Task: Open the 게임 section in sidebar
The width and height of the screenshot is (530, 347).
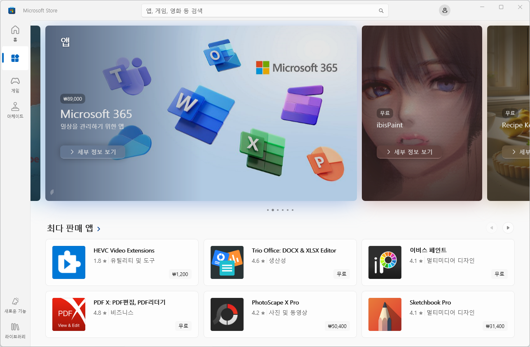Action: click(x=15, y=85)
